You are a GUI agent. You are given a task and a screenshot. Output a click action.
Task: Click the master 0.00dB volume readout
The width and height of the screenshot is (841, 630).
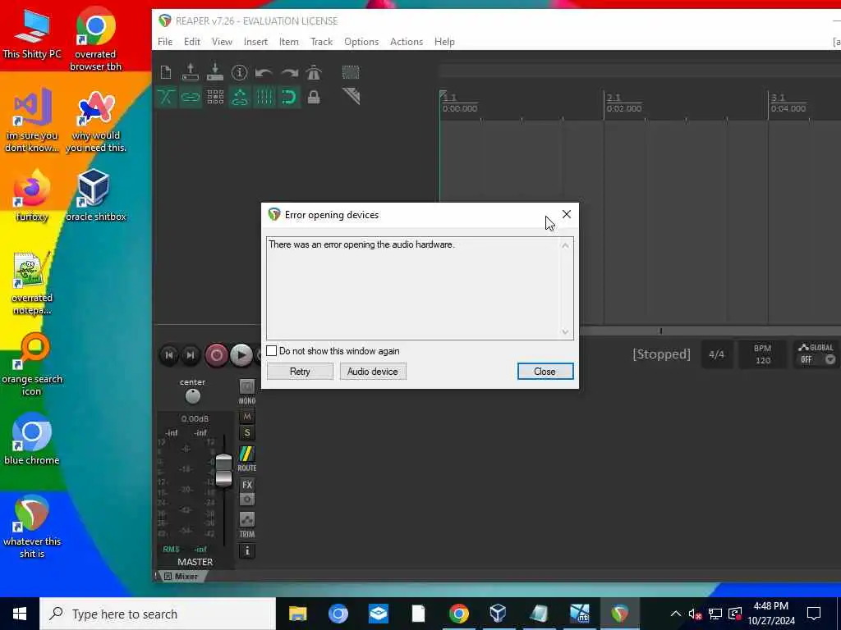click(195, 418)
